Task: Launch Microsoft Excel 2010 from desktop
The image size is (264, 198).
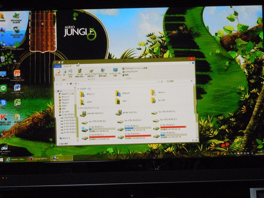Action: click(18, 105)
